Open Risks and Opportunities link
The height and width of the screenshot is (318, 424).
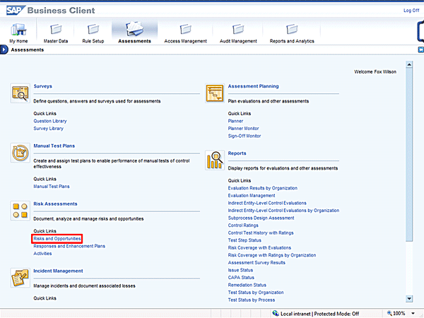(57, 239)
